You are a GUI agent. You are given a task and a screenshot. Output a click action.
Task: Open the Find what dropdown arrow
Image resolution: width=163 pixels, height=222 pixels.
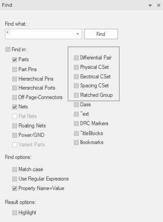[77, 34]
